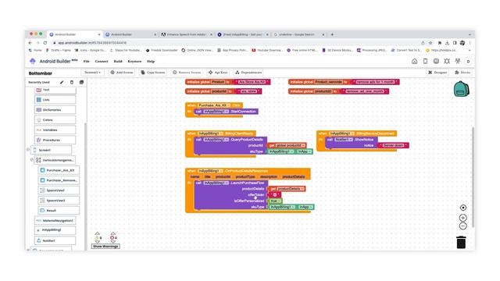Select the Notifier1 component in the tree
Screen dimensions: 500x281
click(55, 240)
